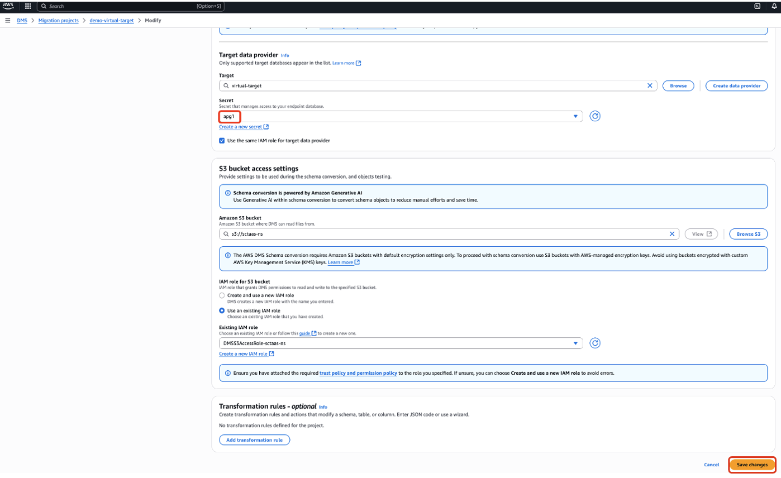
Task: Toggle 'Use the same IAM role' checkbox
Action: point(222,141)
